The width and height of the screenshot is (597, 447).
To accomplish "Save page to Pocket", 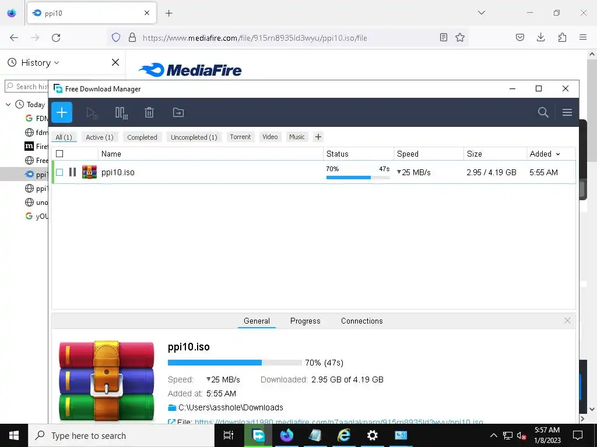I will coord(519,37).
